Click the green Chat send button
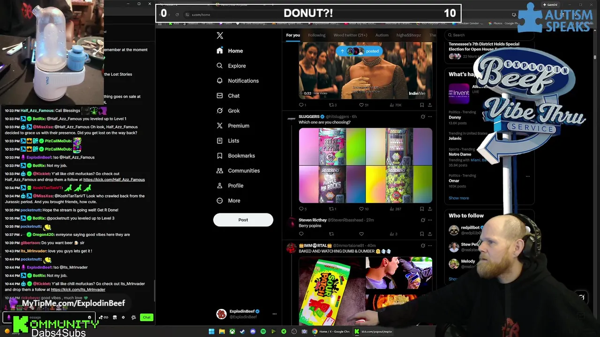The width and height of the screenshot is (600, 337). [x=147, y=317]
